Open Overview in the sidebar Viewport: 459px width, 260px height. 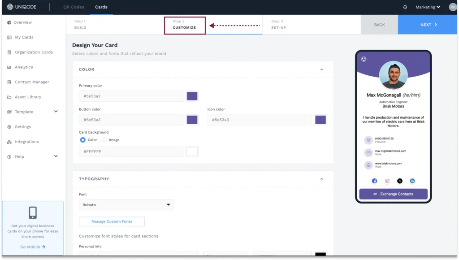(x=22, y=22)
